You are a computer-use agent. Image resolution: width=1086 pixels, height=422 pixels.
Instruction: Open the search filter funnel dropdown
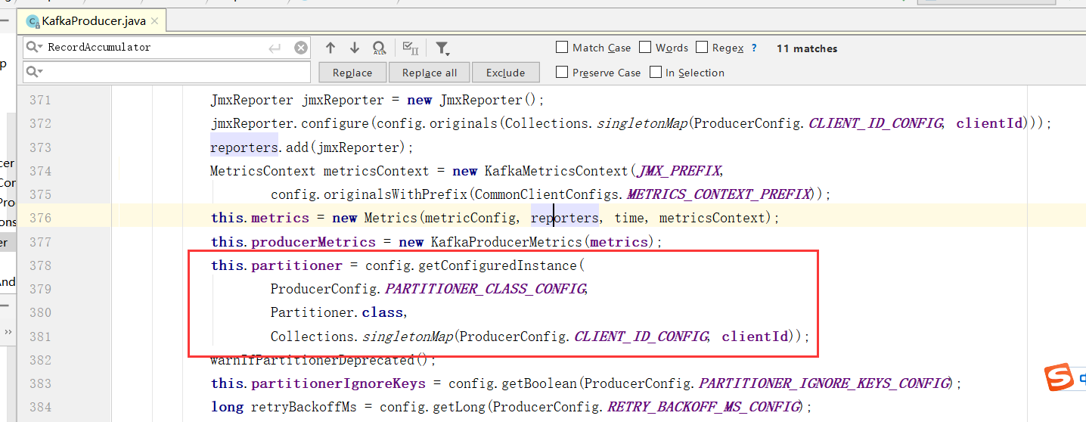coord(442,48)
